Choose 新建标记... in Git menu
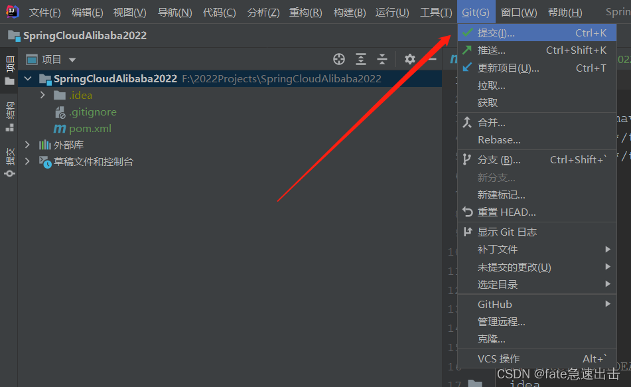Image resolution: width=631 pixels, height=387 pixels. (537, 195)
